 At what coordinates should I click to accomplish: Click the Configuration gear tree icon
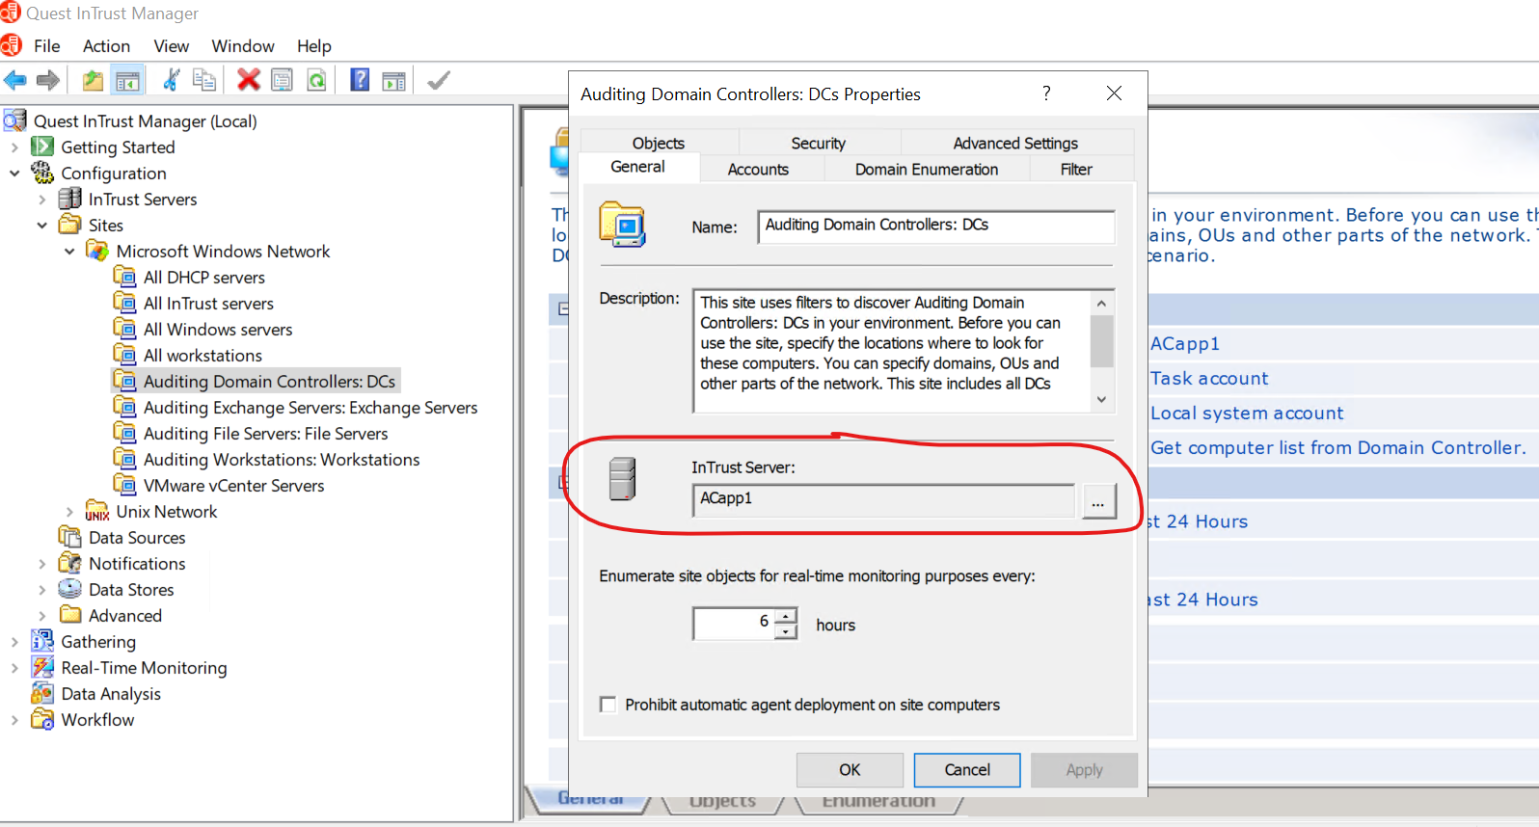(42, 173)
